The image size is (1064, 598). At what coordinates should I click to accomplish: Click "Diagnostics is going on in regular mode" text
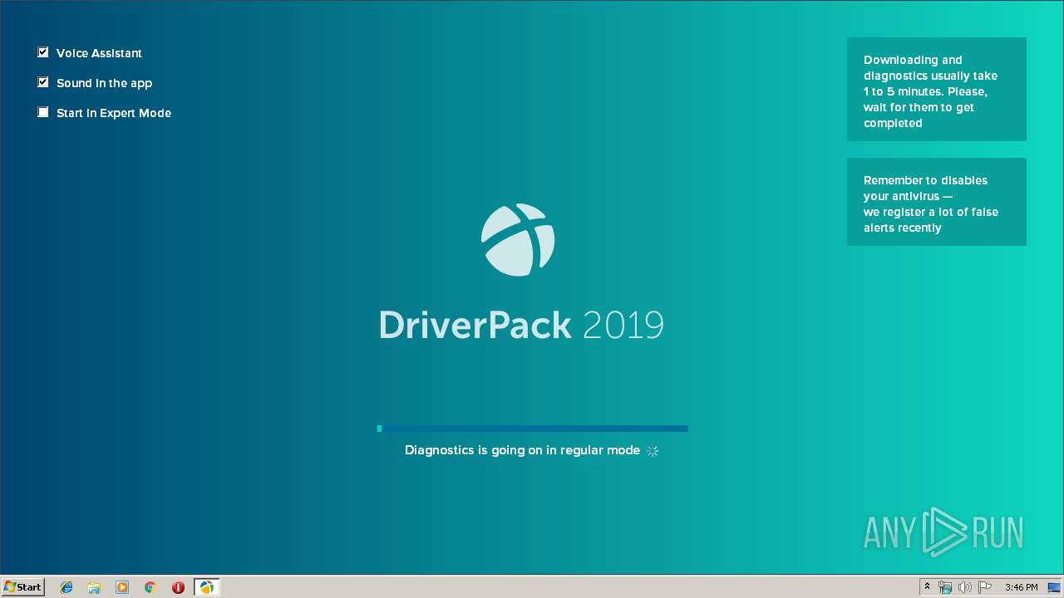coord(522,450)
